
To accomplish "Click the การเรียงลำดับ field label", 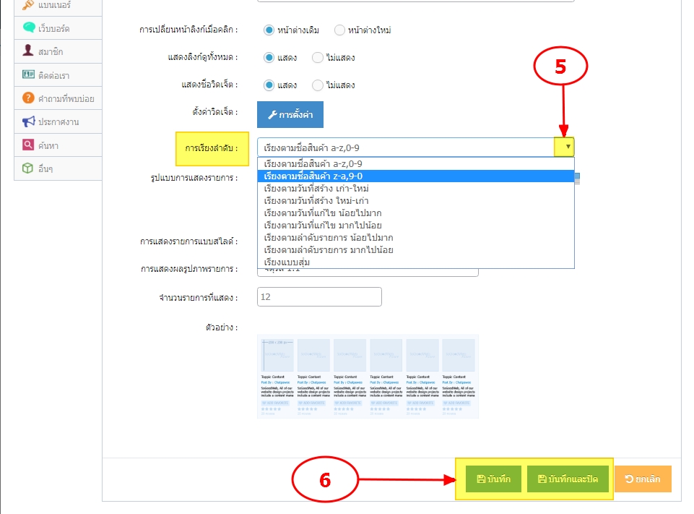I will click(211, 148).
